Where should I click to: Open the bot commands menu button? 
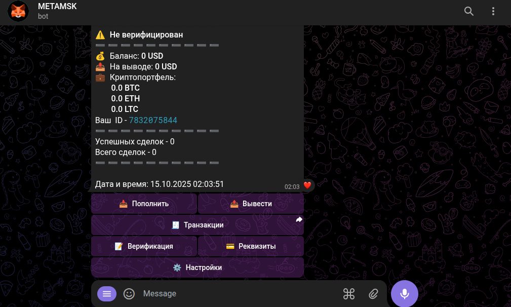pyautogui.click(x=106, y=294)
